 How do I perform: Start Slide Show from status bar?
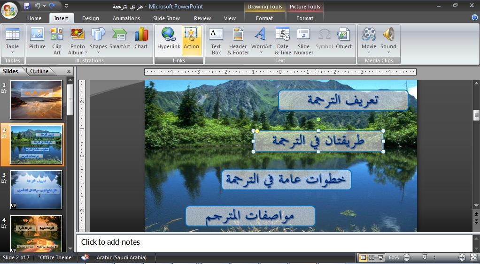pyautogui.click(x=380, y=257)
